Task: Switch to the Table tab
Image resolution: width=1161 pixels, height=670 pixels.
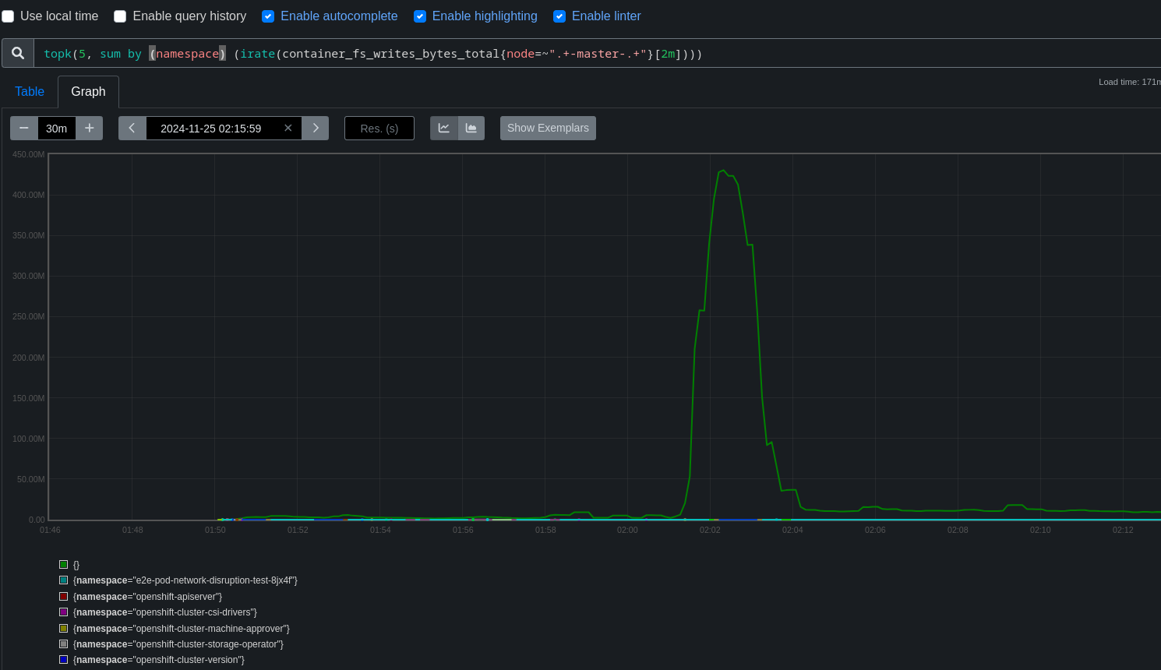Action: [x=30, y=92]
